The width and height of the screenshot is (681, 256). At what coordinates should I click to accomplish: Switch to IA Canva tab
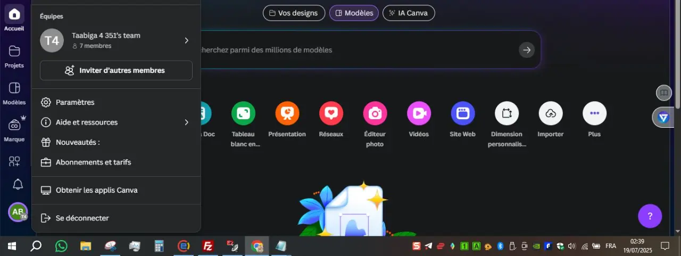(409, 13)
